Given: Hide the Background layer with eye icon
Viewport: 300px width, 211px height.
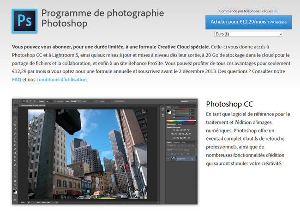Looking at the screenshot, I should (168, 158).
